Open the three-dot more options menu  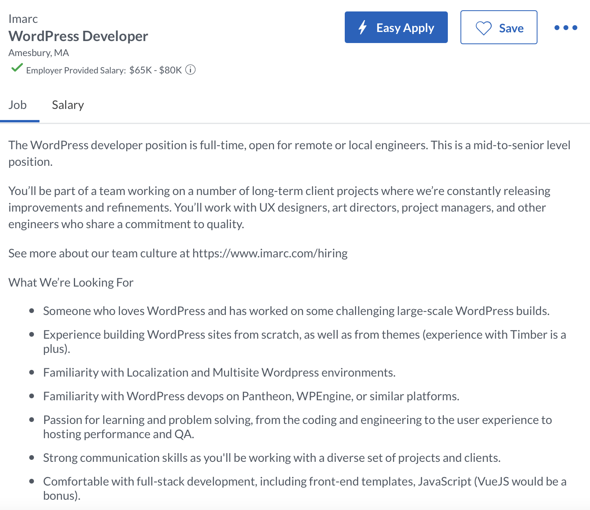tap(566, 28)
